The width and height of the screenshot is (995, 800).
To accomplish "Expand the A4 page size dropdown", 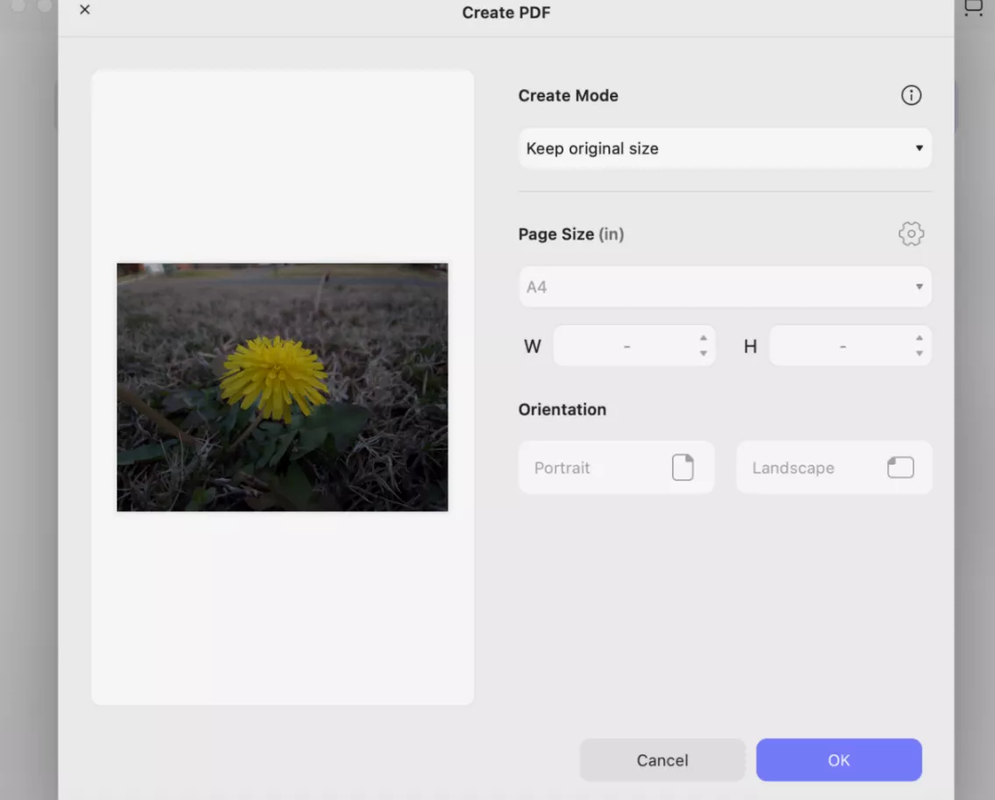I will tap(724, 287).
